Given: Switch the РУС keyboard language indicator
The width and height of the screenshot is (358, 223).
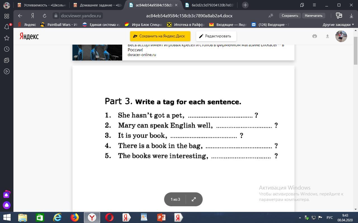Looking at the screenshot, I should 329,217.
